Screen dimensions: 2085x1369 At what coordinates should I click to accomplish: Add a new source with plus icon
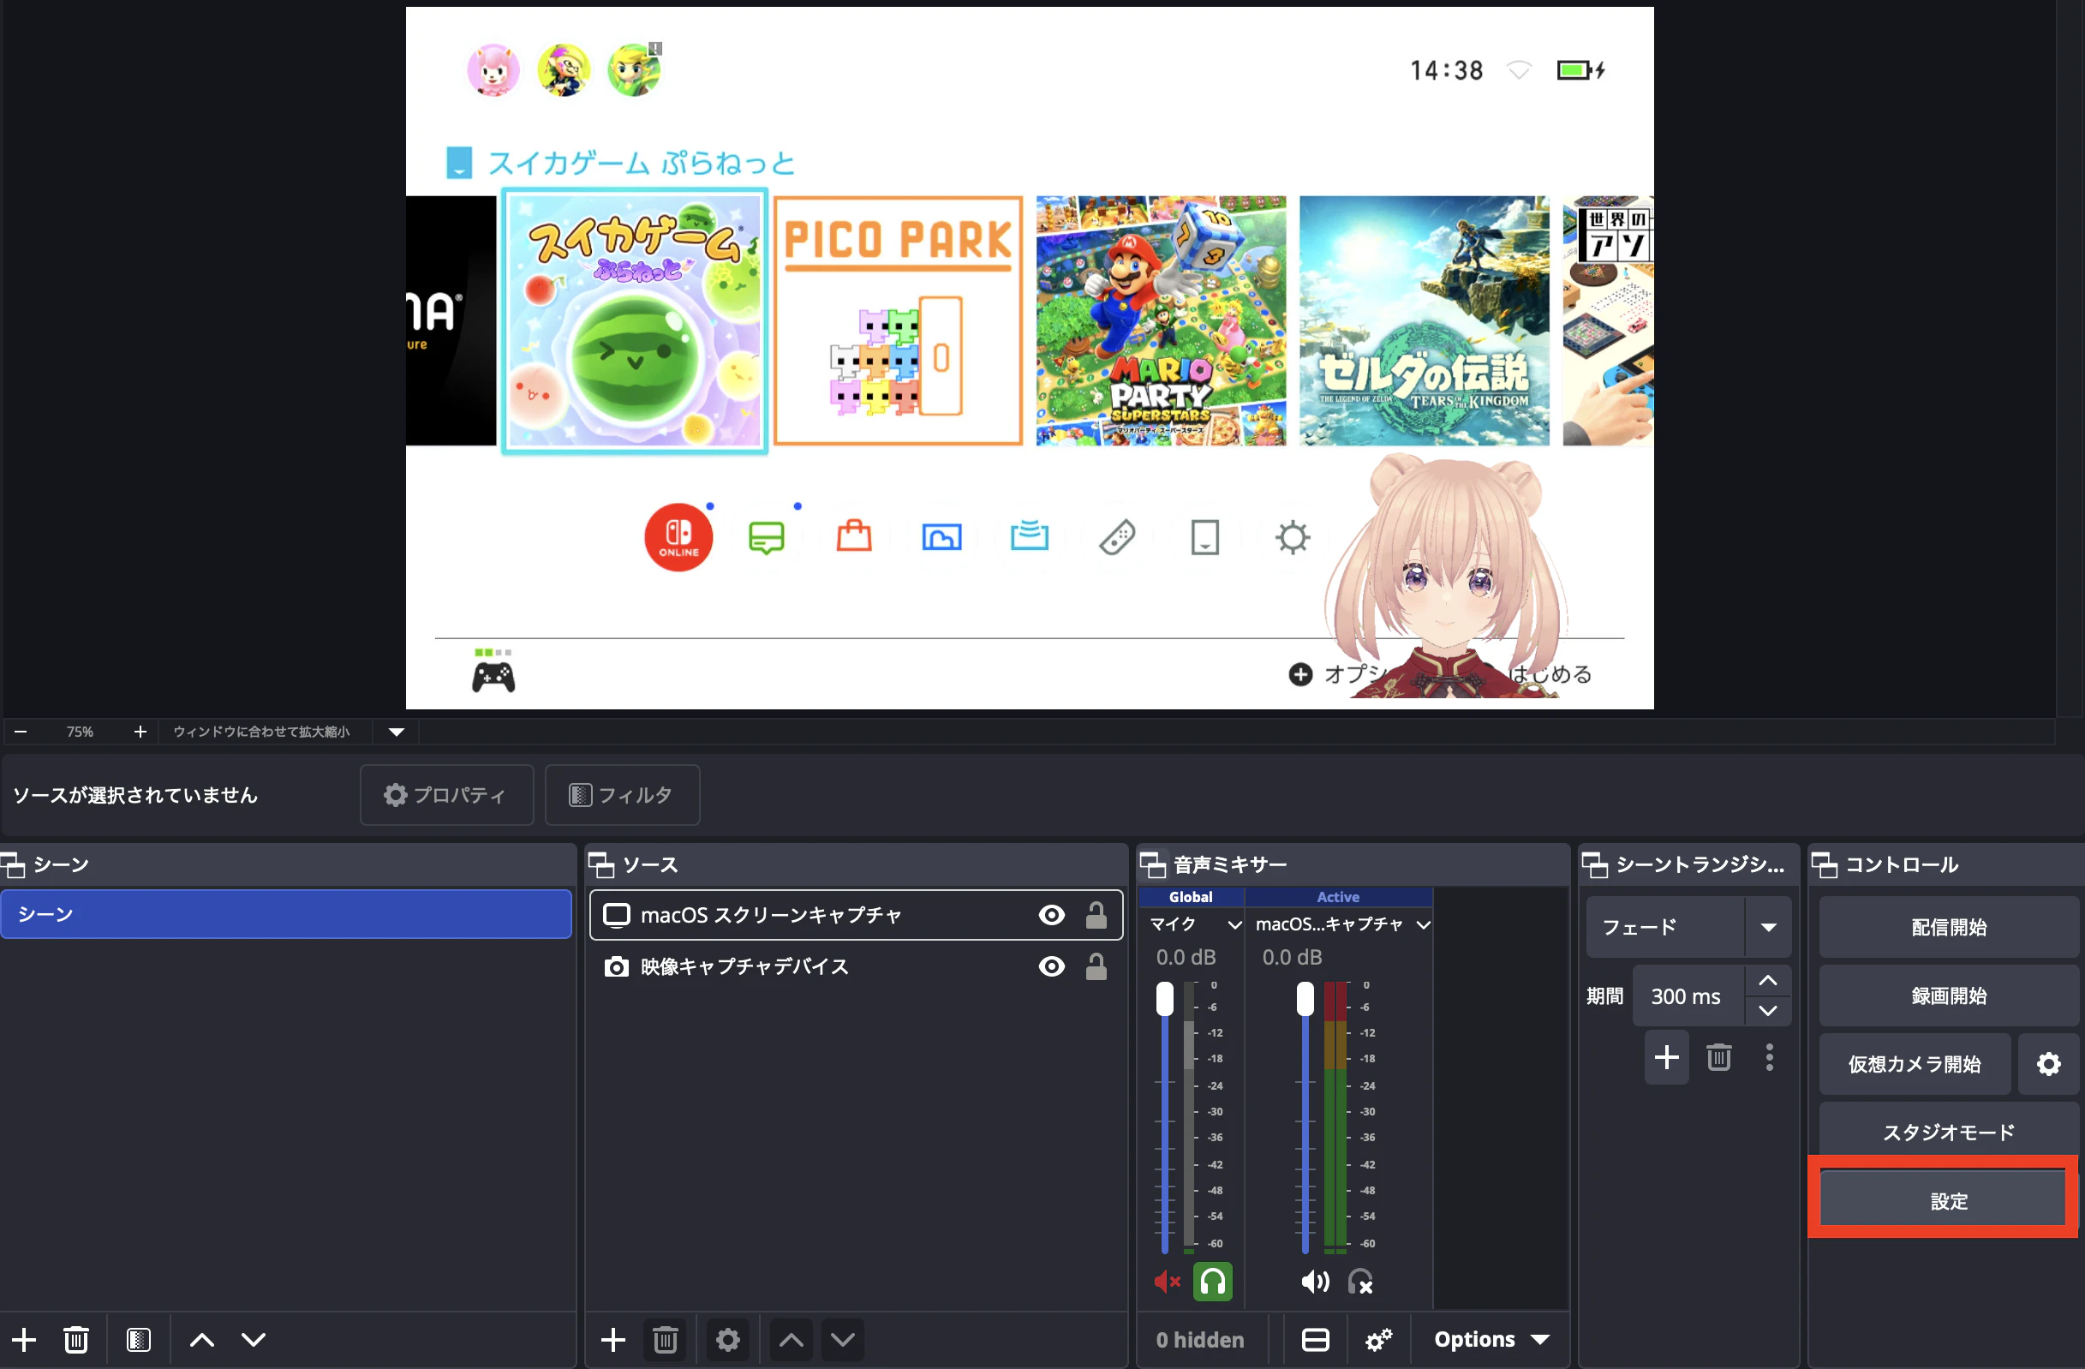point(613,1339)
